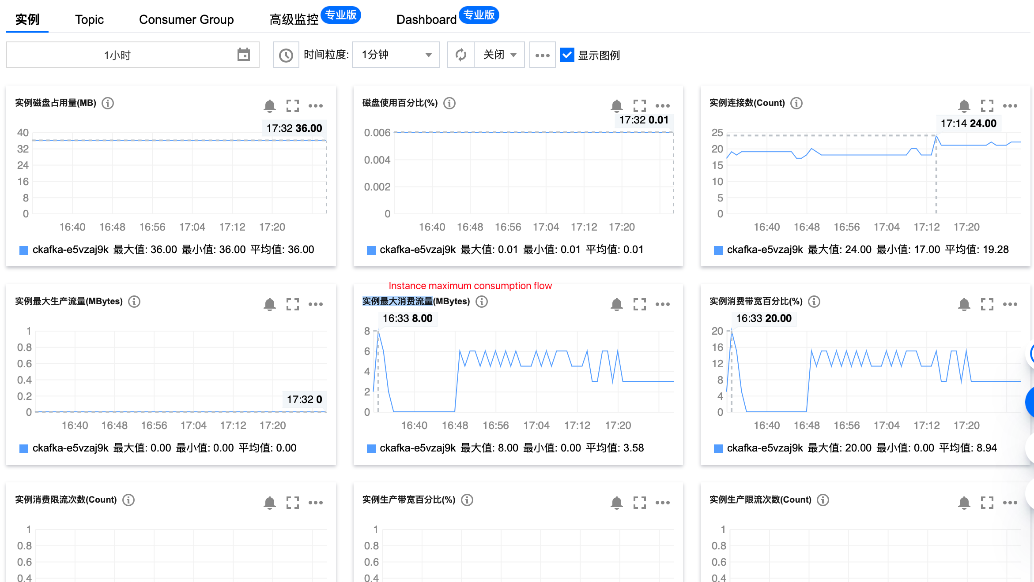Click the clock icon next to 时间粒度
The image size is (1034, 582).
point(286,54)
